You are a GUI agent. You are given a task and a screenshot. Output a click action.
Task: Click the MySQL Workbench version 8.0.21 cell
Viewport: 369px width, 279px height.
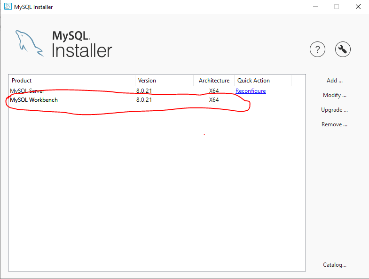[x=144, y=100]
